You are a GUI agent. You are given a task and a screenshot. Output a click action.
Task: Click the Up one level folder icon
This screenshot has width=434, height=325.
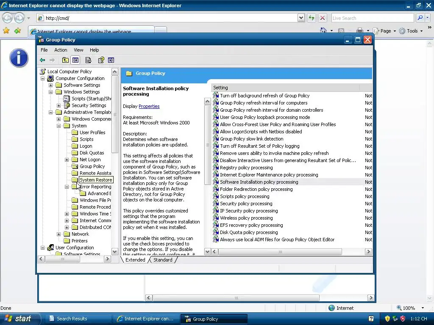click(x=65, y=60)
